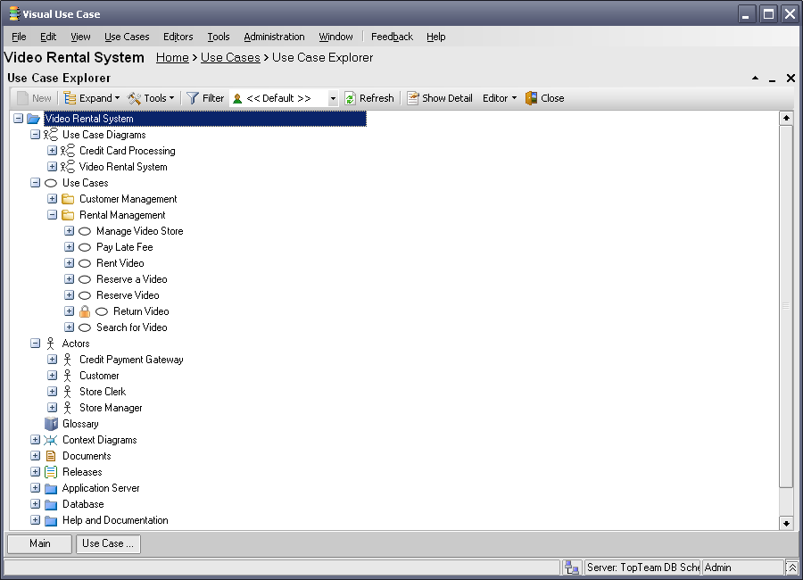Expand the Help and Documentation folder
803x580 pixels.
[x=36, y=519]
